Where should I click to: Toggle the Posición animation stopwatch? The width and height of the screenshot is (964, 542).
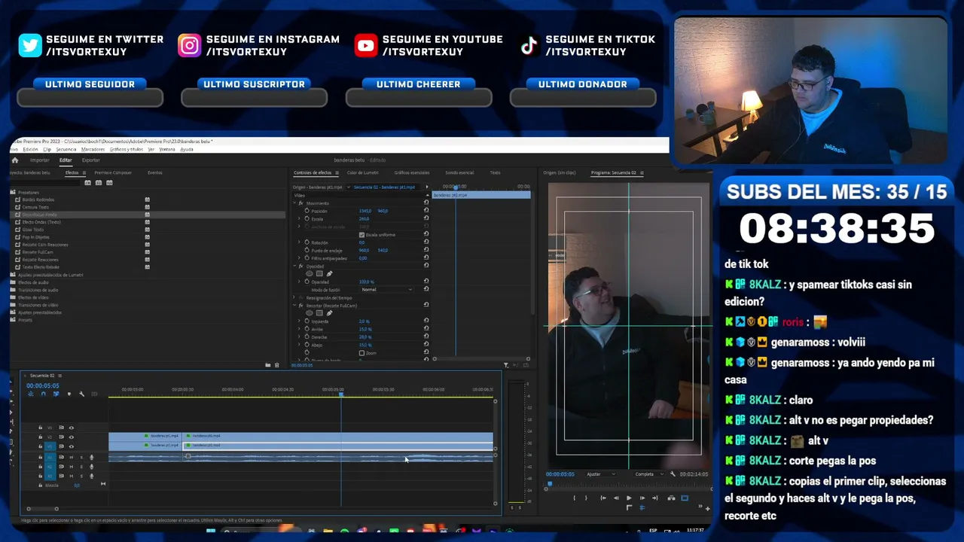pyautogui.click(x=307, y=211)
